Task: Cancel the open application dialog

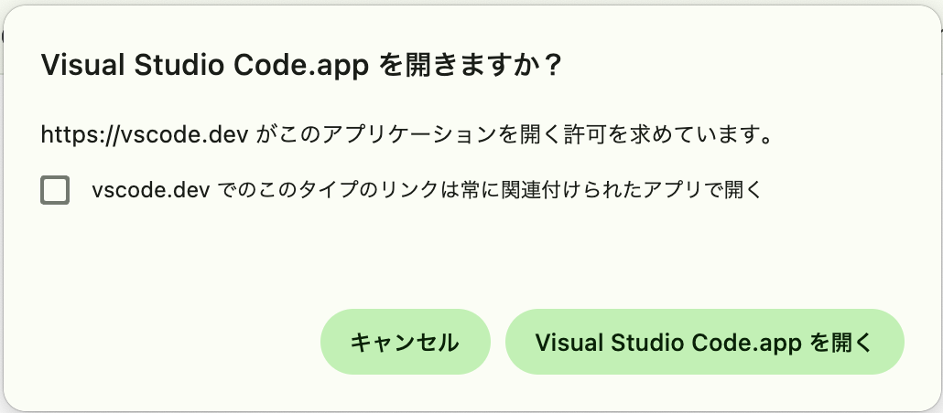Action: point(406,342)
